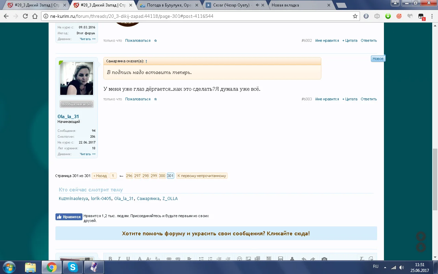Go to page 300
The image size is (438, 274).
tap(162, 176)
